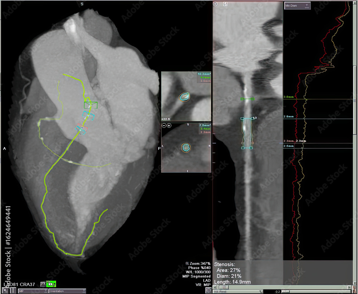The height and width of the screenshot is (294, 358).
Task: Select the red and cyan stenosis marker on the centerline
Action: pyautogui.click(x=81, y=129)
